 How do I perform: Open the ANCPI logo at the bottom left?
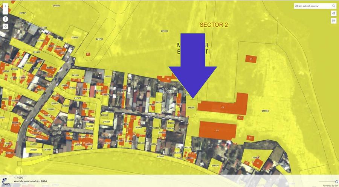click(6, 182)
